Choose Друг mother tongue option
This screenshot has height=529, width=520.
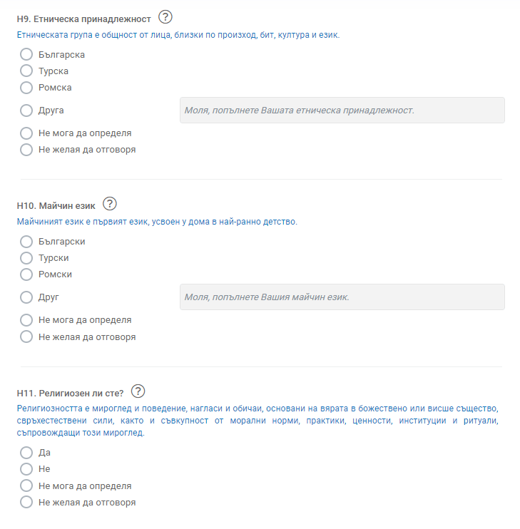coord(26,297)
